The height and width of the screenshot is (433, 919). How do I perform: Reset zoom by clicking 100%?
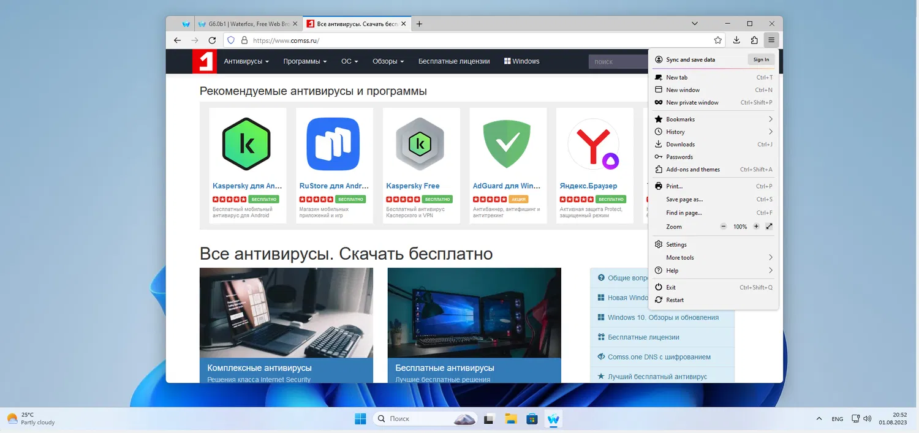click(740, 227)
